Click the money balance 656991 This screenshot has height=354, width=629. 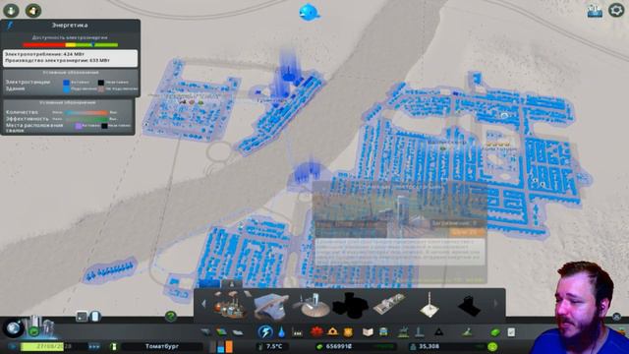338,346
